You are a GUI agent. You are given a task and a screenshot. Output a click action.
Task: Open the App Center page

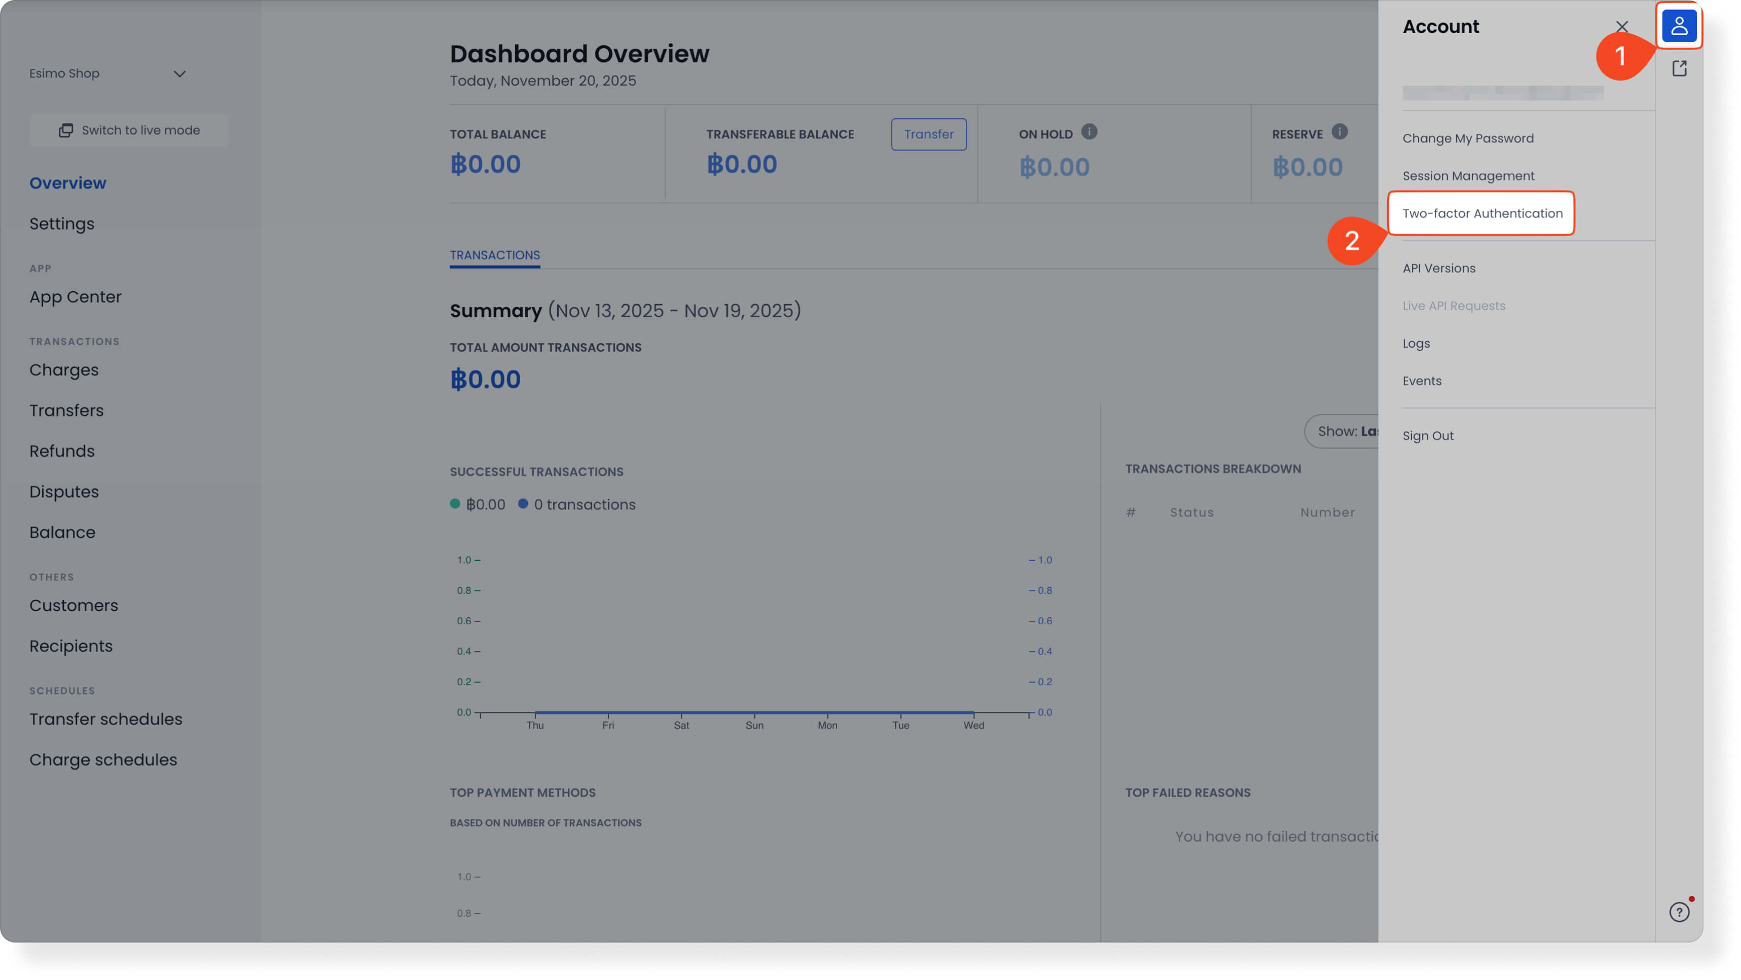(75, 297)
